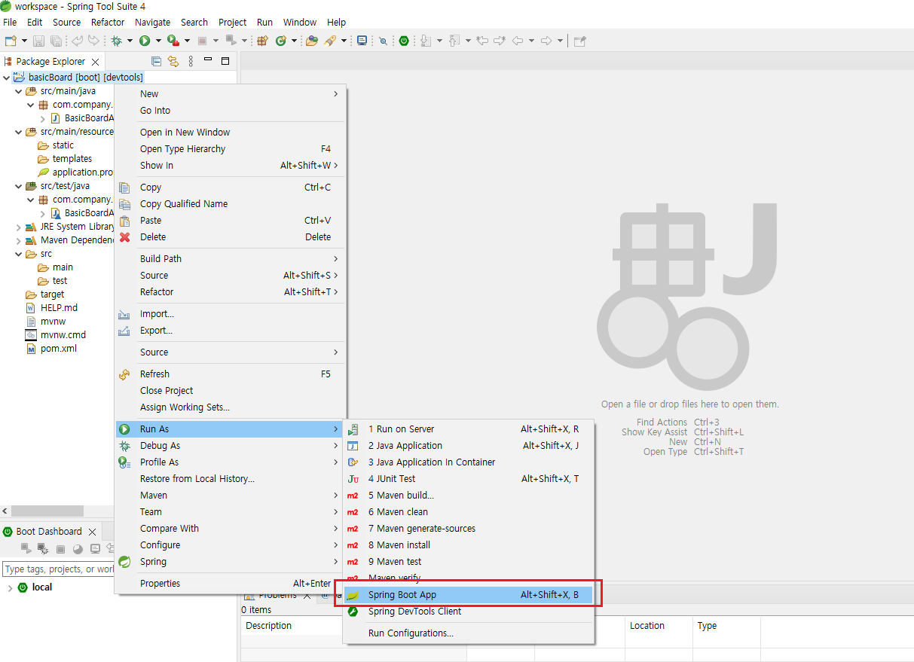Click the New file wizard toolbar icon
The height and width of the screenshot is (662, 914).
click(x=11, y=41)
